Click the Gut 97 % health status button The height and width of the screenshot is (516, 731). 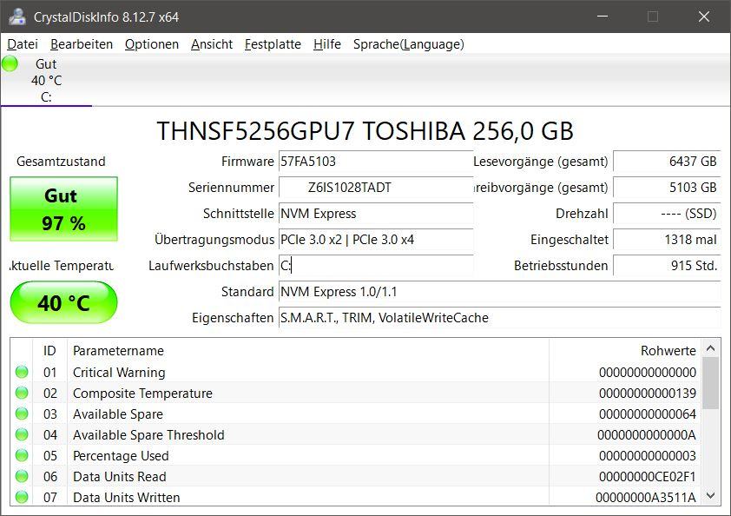click(x=64, y=209)
